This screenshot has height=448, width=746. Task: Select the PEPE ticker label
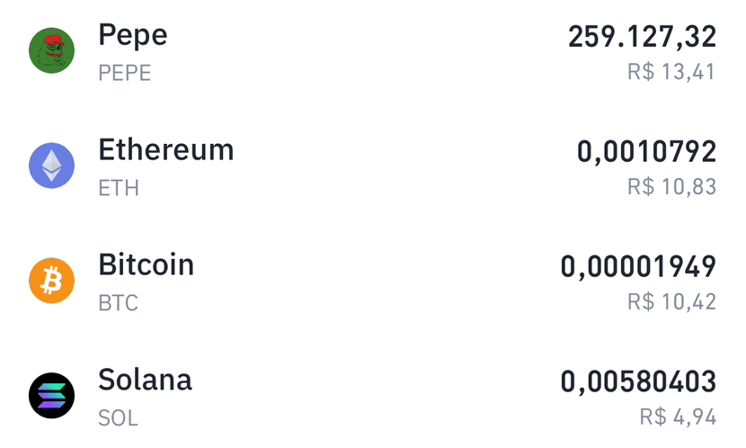[125, 73]
